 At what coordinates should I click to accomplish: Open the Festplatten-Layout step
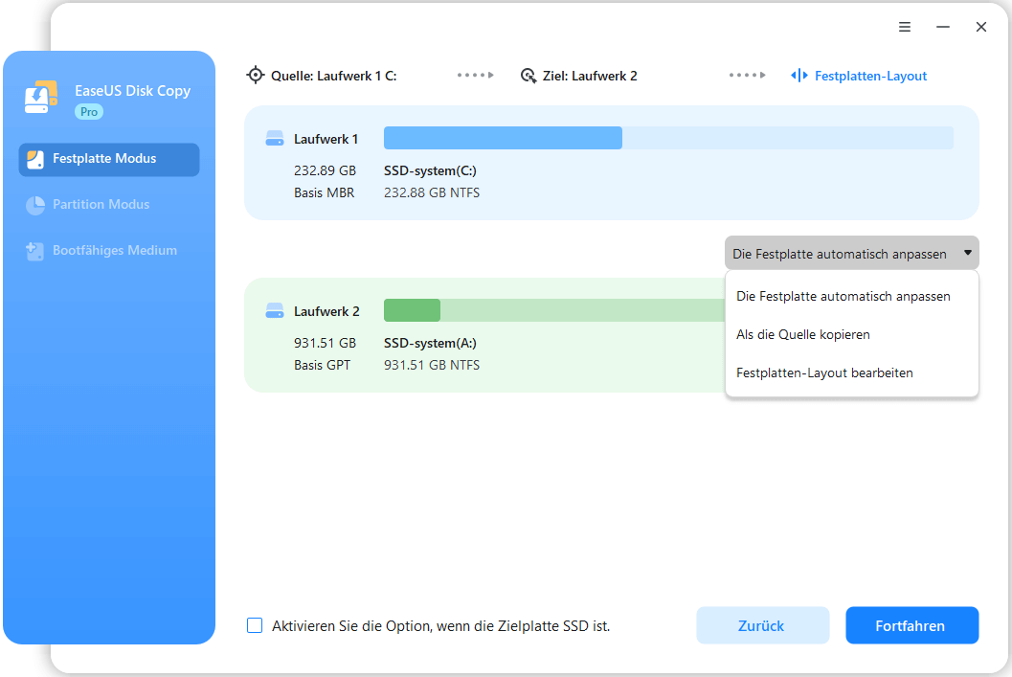pyautogui.click(x=870, y=77)
